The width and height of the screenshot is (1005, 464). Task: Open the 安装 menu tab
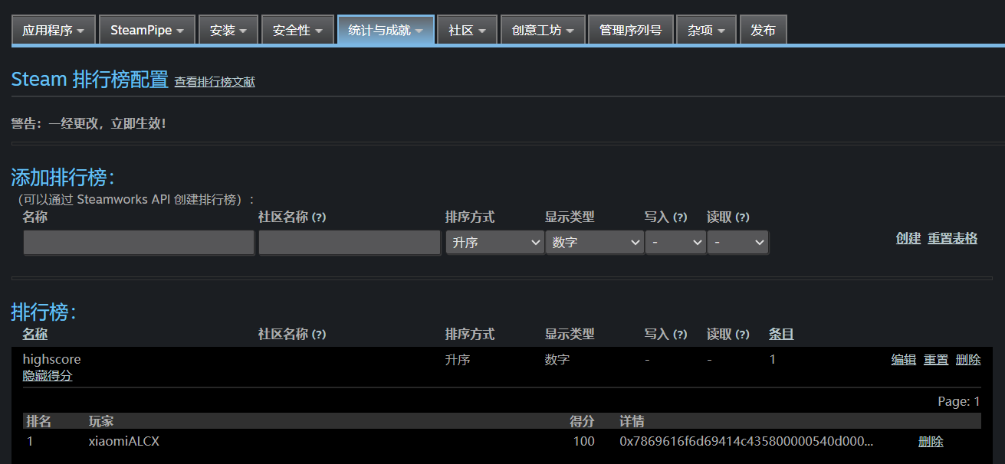[228, 31]
